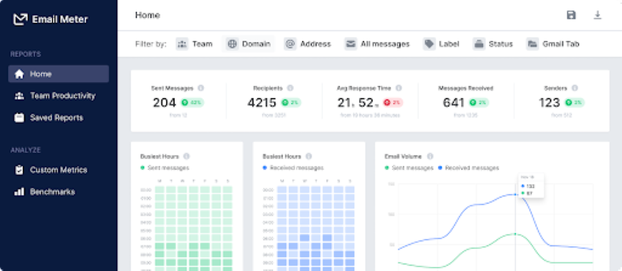Click info icon beside Senders
The width and height of the screenshot is (622, 271).
574,88
